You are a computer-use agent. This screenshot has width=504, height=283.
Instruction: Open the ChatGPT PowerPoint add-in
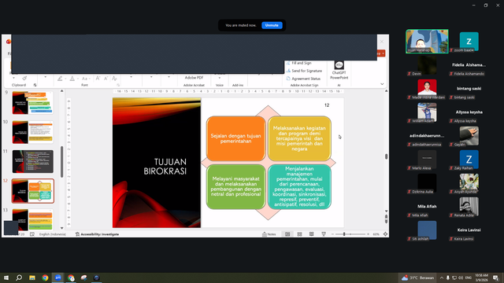tap(339, 71)
